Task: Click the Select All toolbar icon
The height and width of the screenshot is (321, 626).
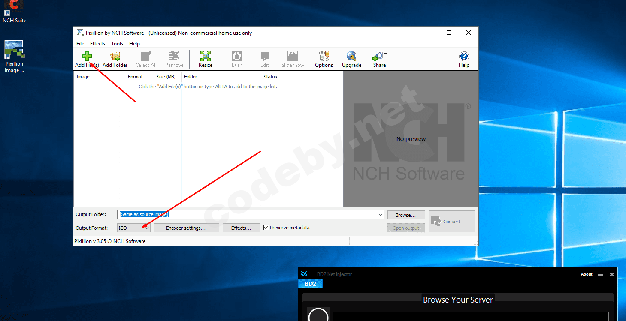Action: 146,56
